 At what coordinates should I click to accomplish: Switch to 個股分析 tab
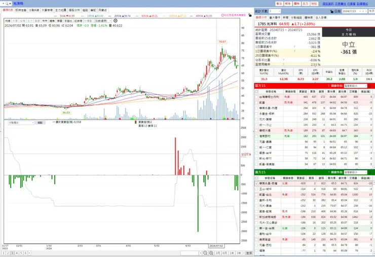click(74, 10)
